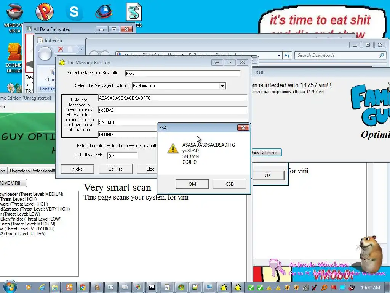390x293 pixels.
Task: Open Windows Explorer folder on the taskbar
Action: (55, 288)
